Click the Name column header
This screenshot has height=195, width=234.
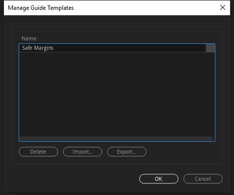[29, 38]
